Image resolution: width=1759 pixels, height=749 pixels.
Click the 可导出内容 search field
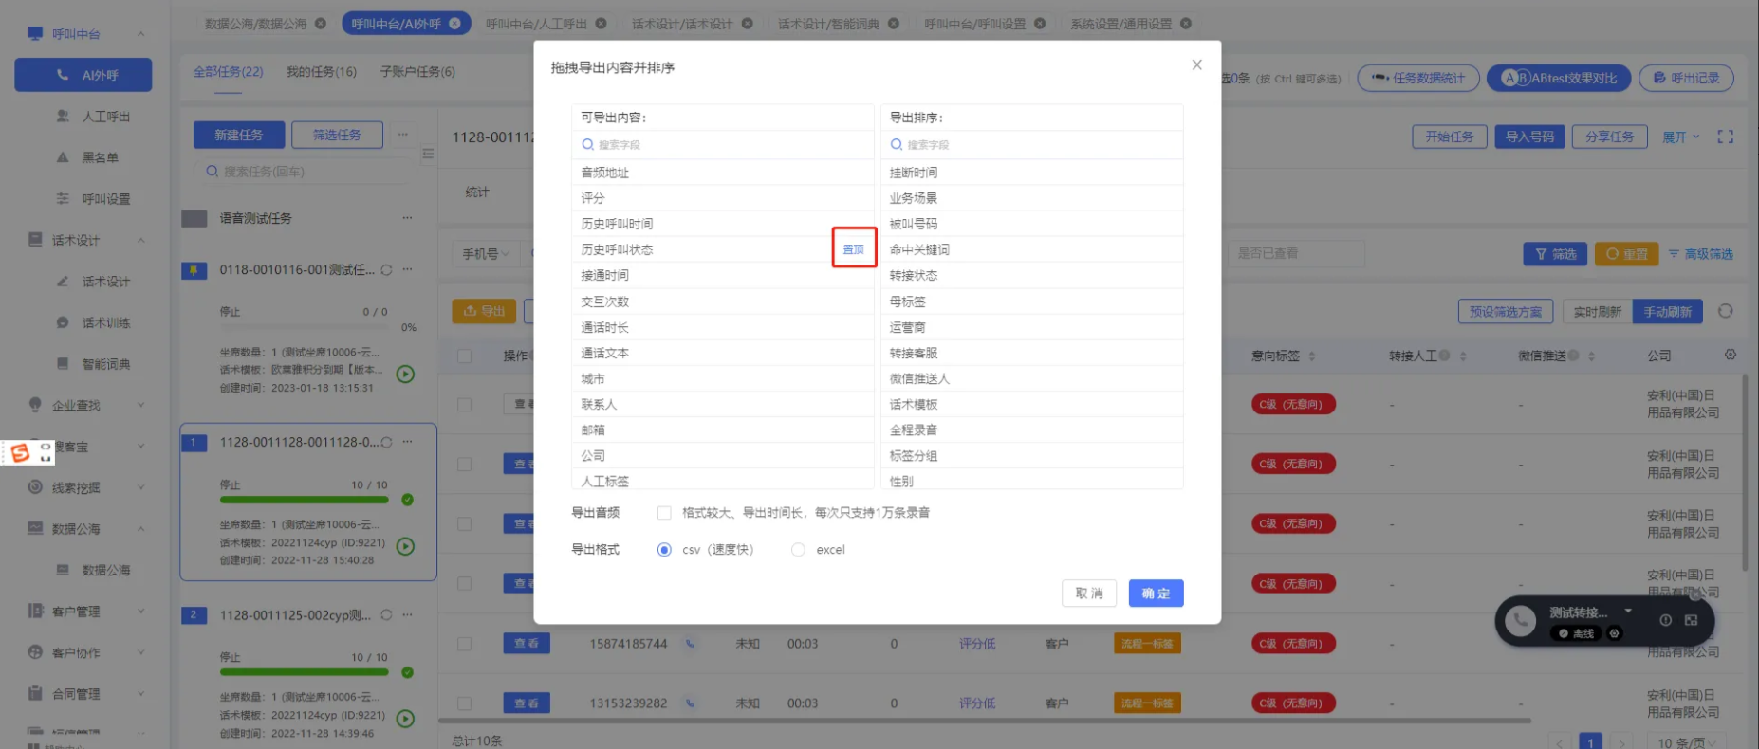[x=721, y=145]
